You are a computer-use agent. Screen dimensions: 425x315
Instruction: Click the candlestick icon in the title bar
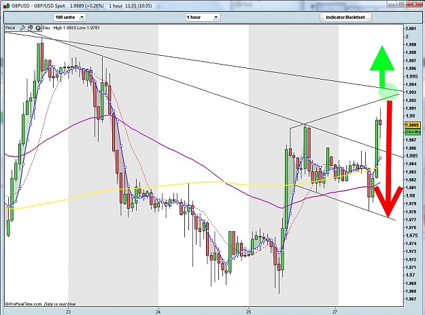point(6,5)
